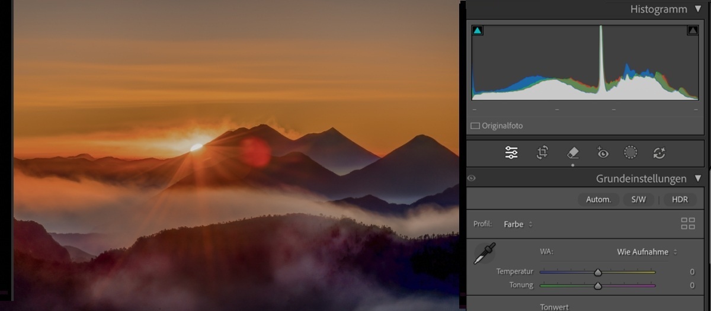The image size is (711, 311).
Task: Select the Healing eraser tool
Action: (572, 153)
